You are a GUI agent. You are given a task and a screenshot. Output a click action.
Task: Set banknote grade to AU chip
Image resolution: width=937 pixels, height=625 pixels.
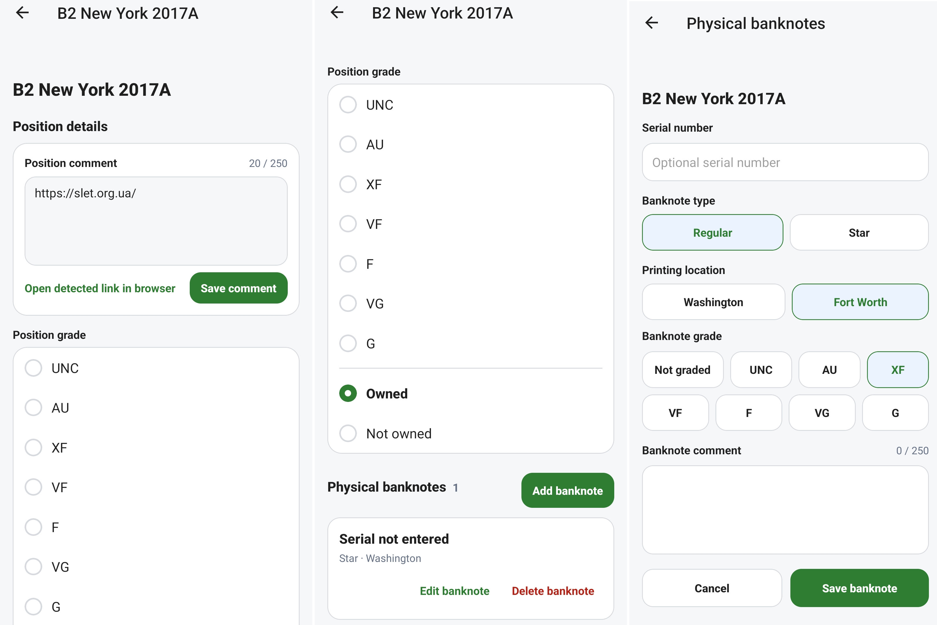(829, 370)
